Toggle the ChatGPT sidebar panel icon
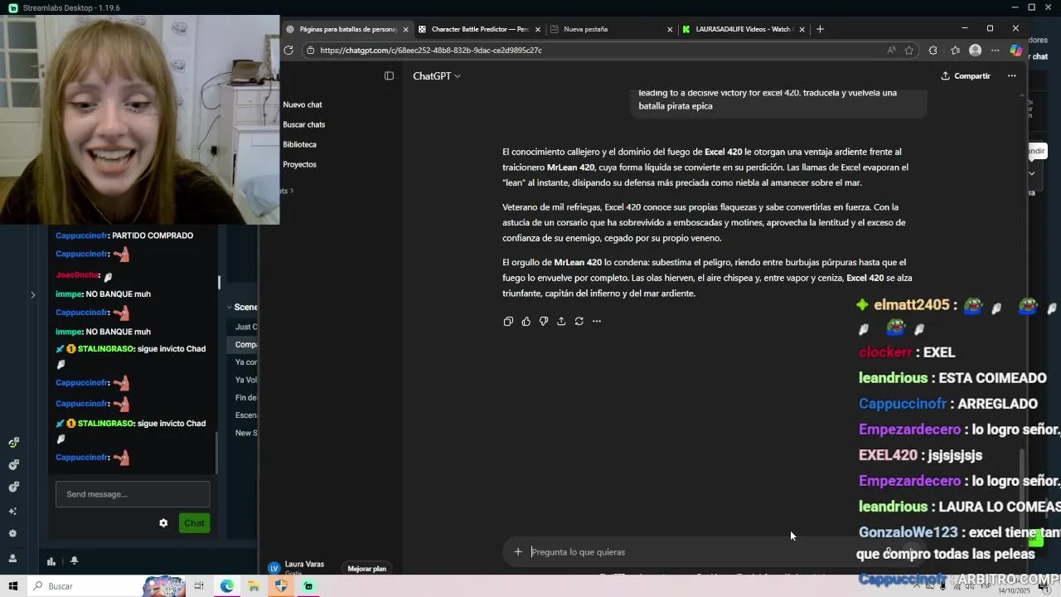This screenshot has height=597, width=1061. coord(389,75)
